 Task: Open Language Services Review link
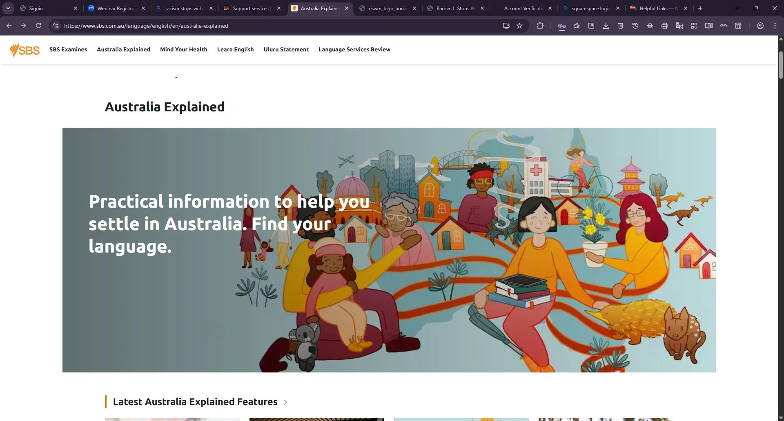tap(354, 49)
